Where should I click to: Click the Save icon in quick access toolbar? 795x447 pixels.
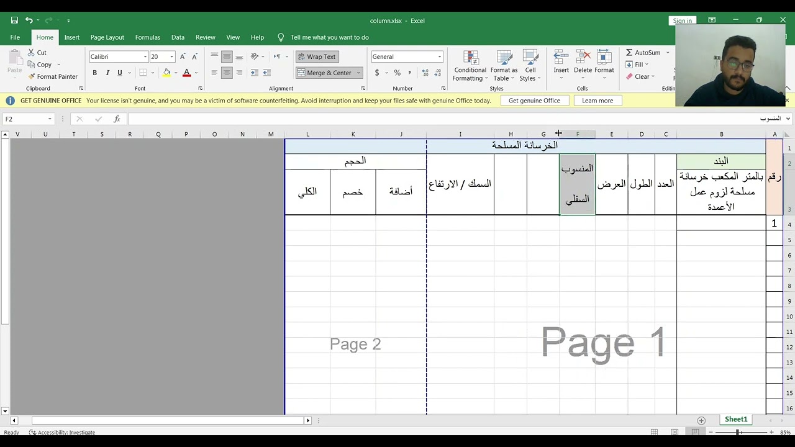click(14, 20)
